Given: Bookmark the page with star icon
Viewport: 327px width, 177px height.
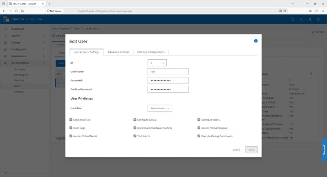Looking at the screenshot, I should click(x=285, y=11).
